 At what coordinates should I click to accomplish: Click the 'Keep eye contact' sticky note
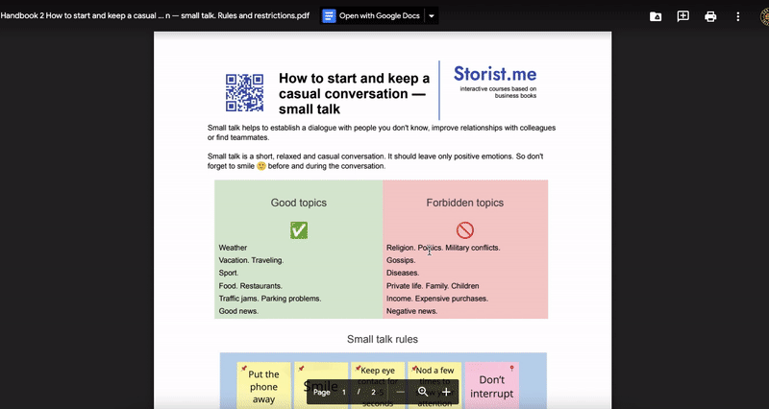(378, 386)
